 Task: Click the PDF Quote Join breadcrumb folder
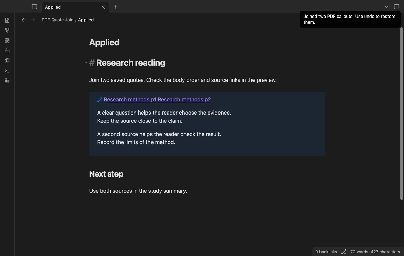coord(58,20)
